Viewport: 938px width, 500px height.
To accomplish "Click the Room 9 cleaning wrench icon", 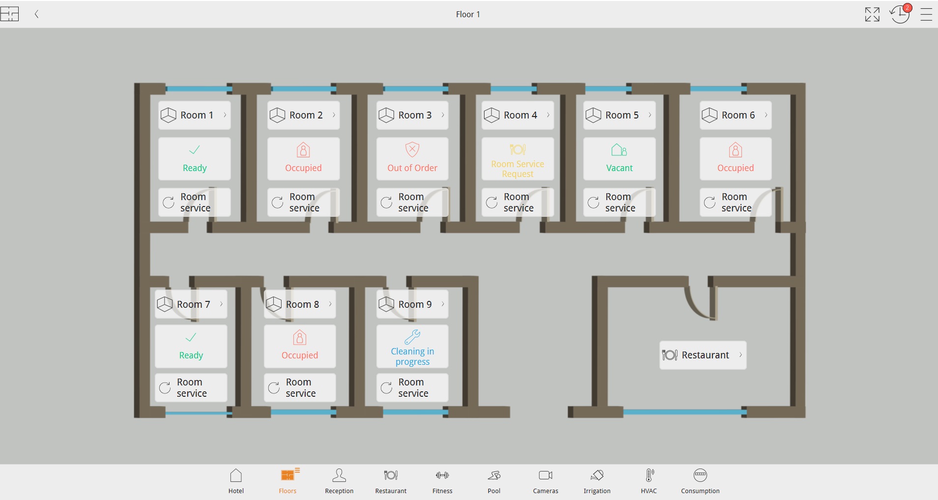I will [412, 337].
